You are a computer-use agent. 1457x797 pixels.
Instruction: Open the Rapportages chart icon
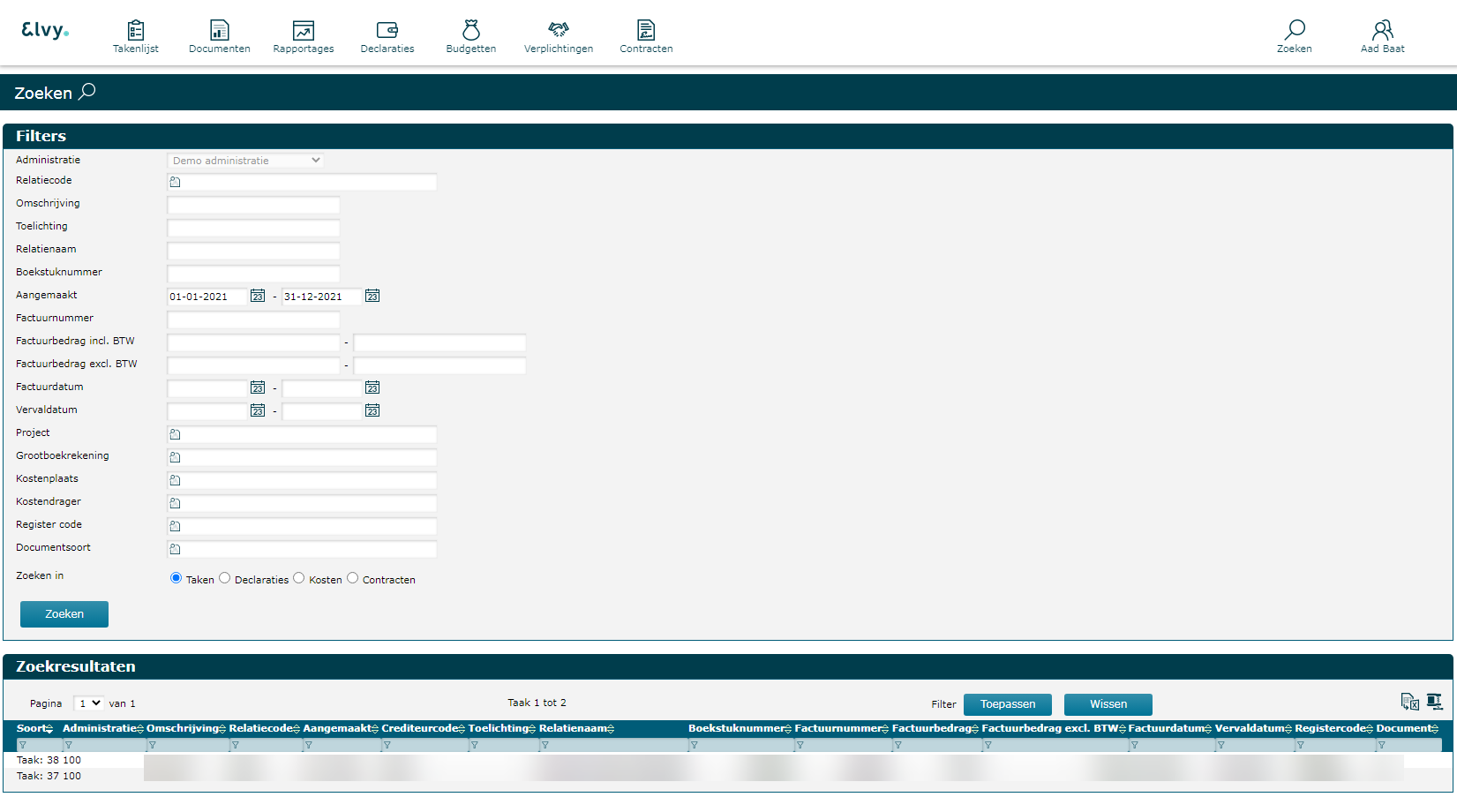pos(303,31)
